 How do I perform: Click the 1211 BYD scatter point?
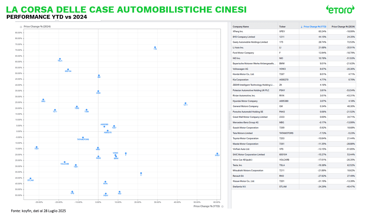[186, 103]
